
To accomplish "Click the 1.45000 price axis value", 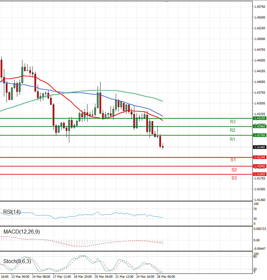I will tap(260, 39).
